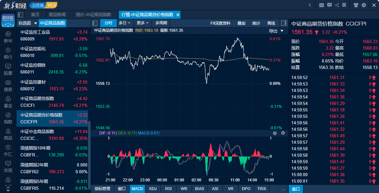This screenshot has width=379, height=193.
Task: Select the 分时 chart mode
Action: pyautogui.click(x=108, y=23)
